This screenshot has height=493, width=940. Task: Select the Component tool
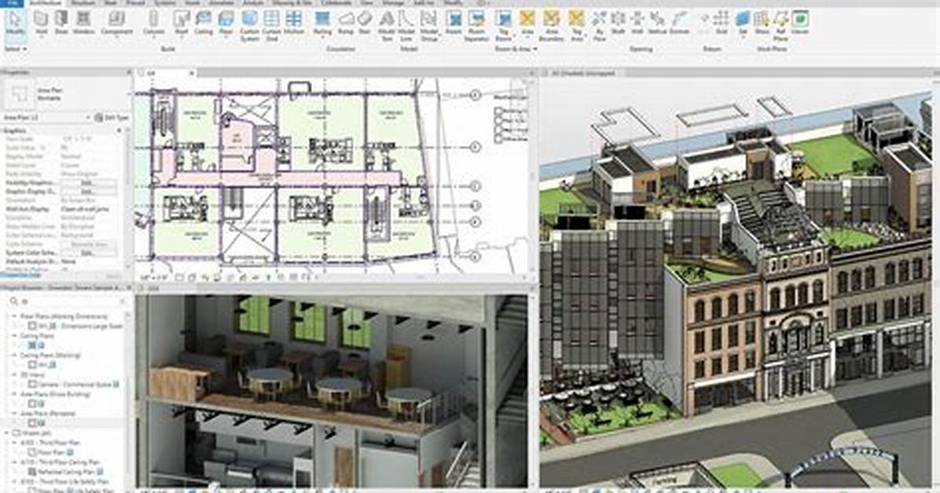tap(116, 23)
